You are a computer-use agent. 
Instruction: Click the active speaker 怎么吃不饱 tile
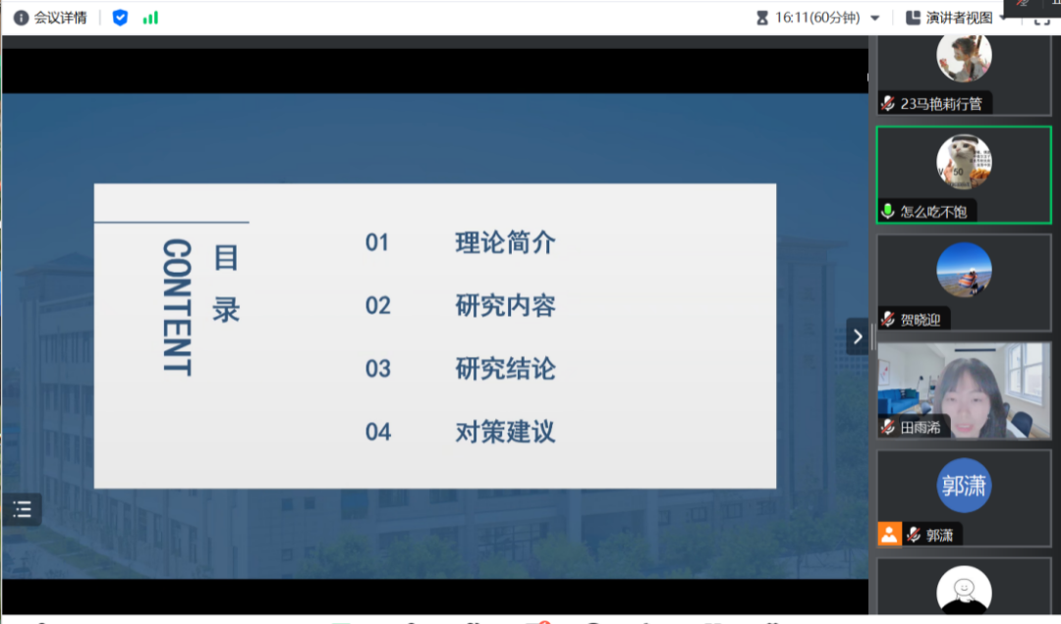pyautogui.click(x=963, y=175)
